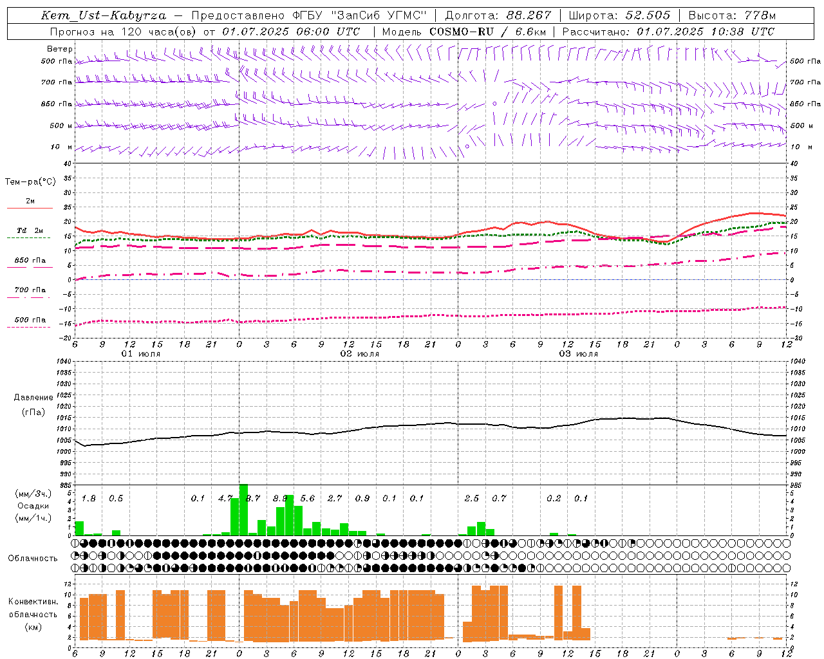Click the 01 июля date label
The image size is (824, 659).
[x=141, y=354]
